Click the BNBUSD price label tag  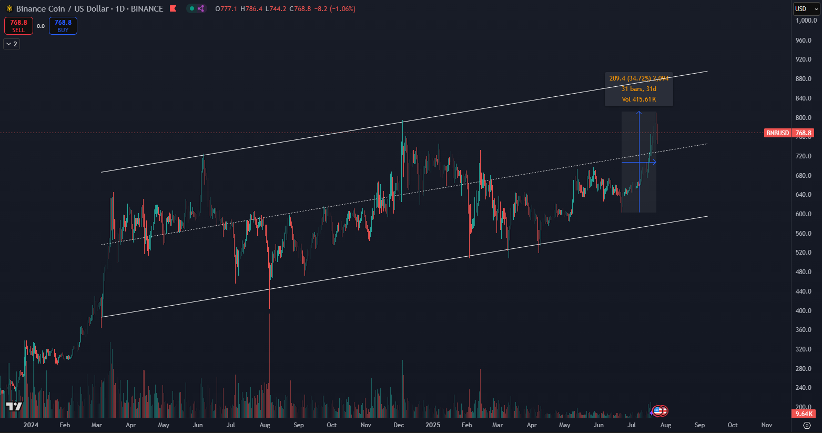pyautogui.click(x=777, y=133)
